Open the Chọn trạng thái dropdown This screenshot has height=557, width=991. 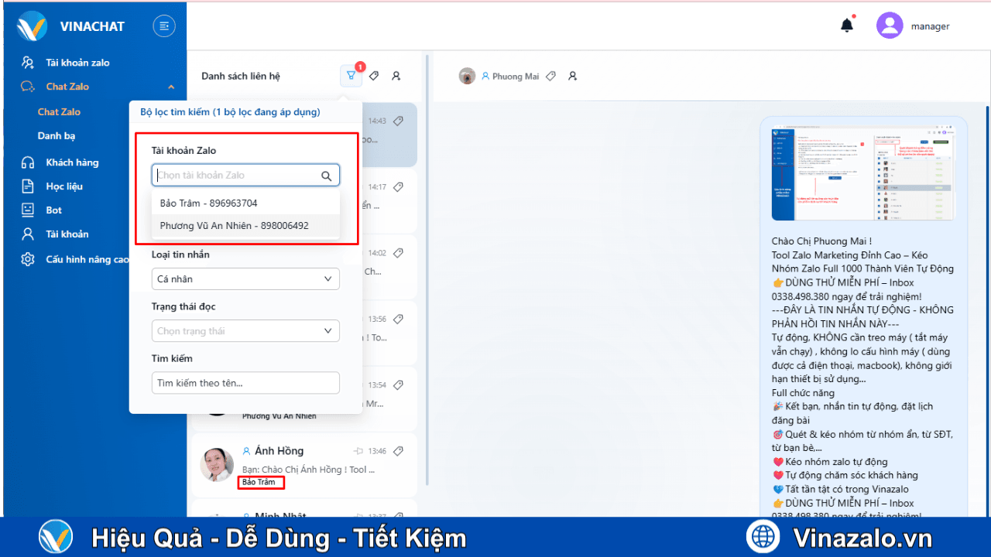coord(245,330)
